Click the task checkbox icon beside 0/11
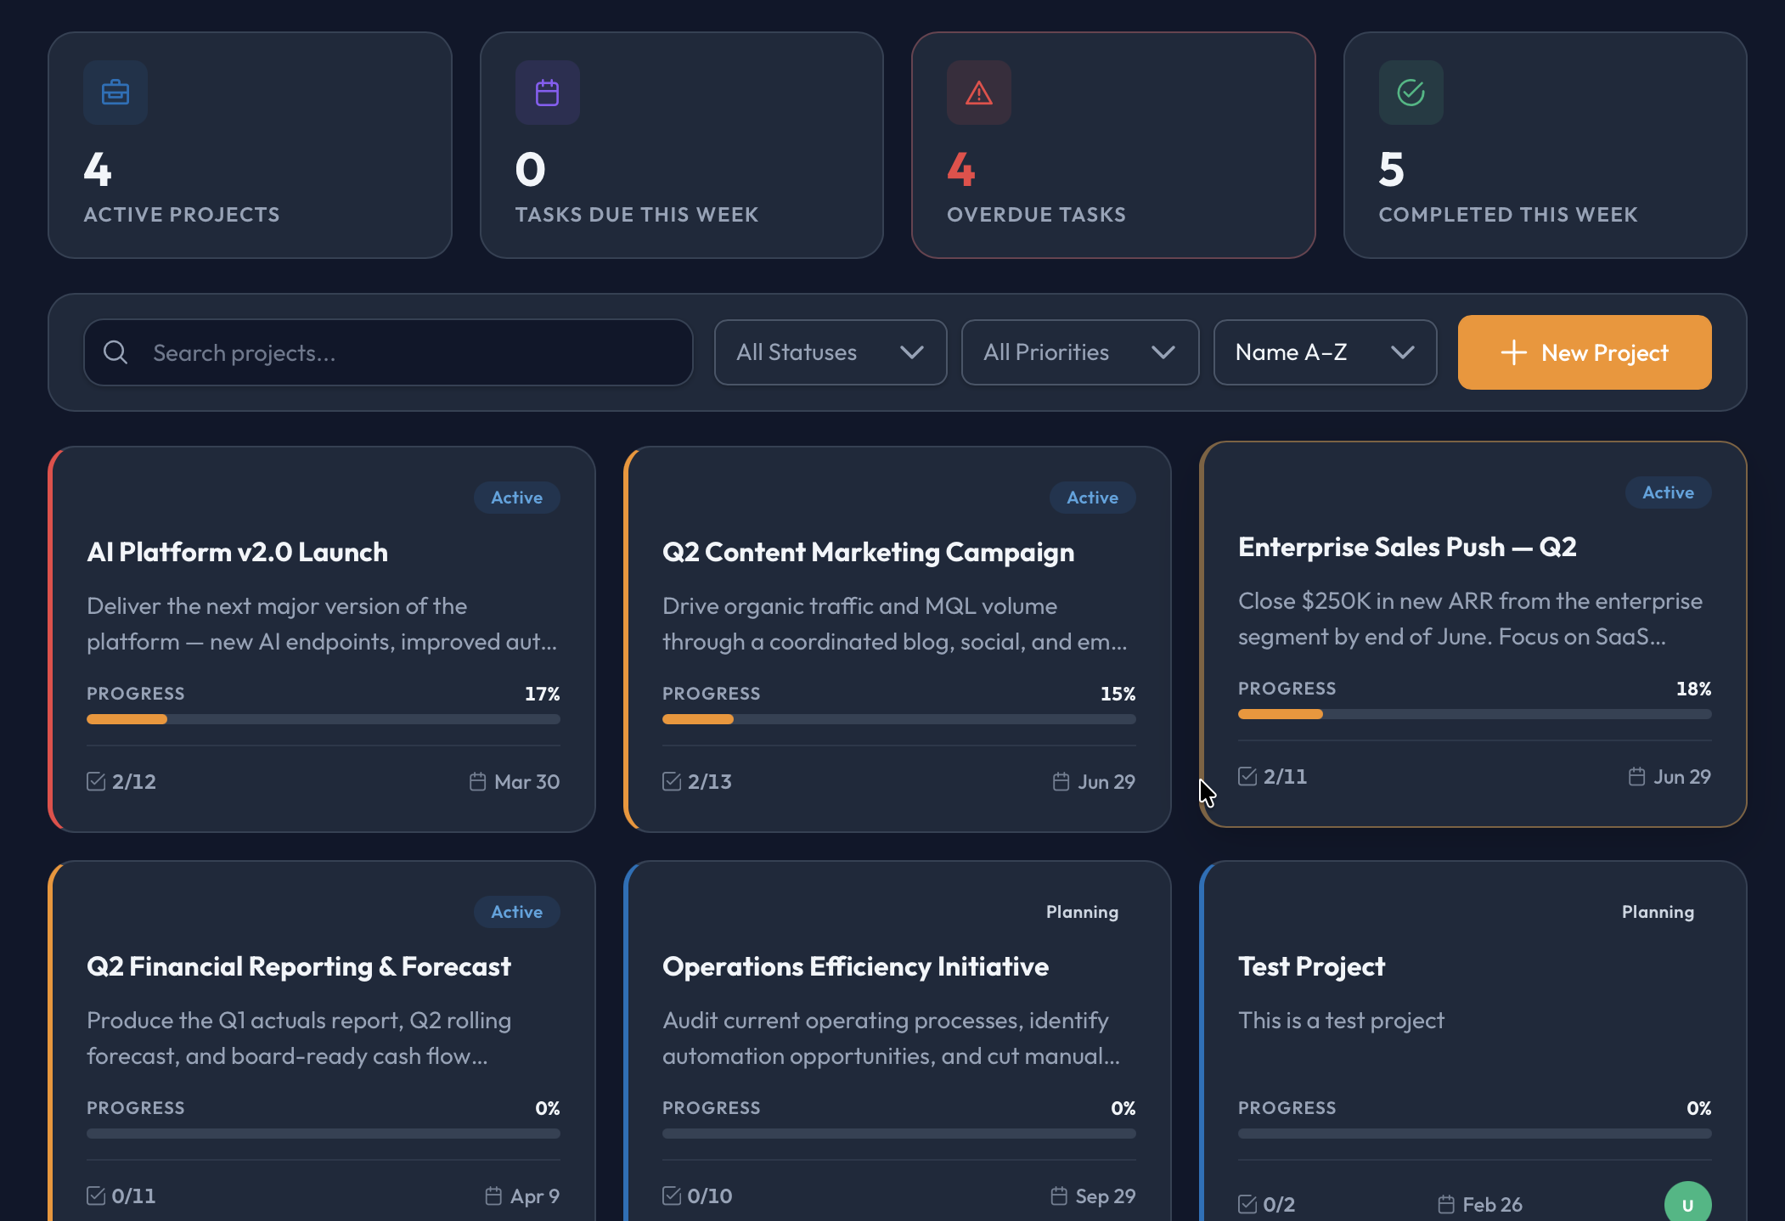Screen dimensions: 1785x1221 pos(96,1196)
